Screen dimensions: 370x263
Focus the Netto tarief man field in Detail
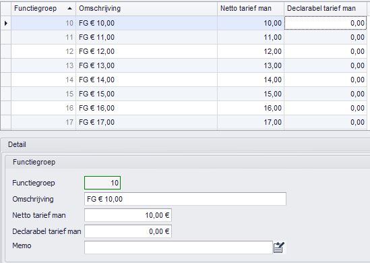128,215
